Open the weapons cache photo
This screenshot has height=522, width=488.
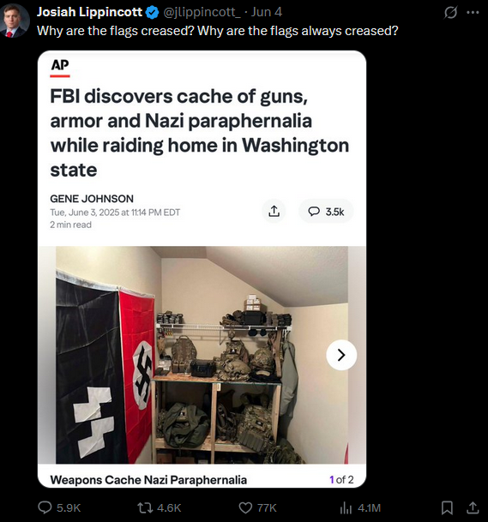pyautogui.click(x=202, y=355)
